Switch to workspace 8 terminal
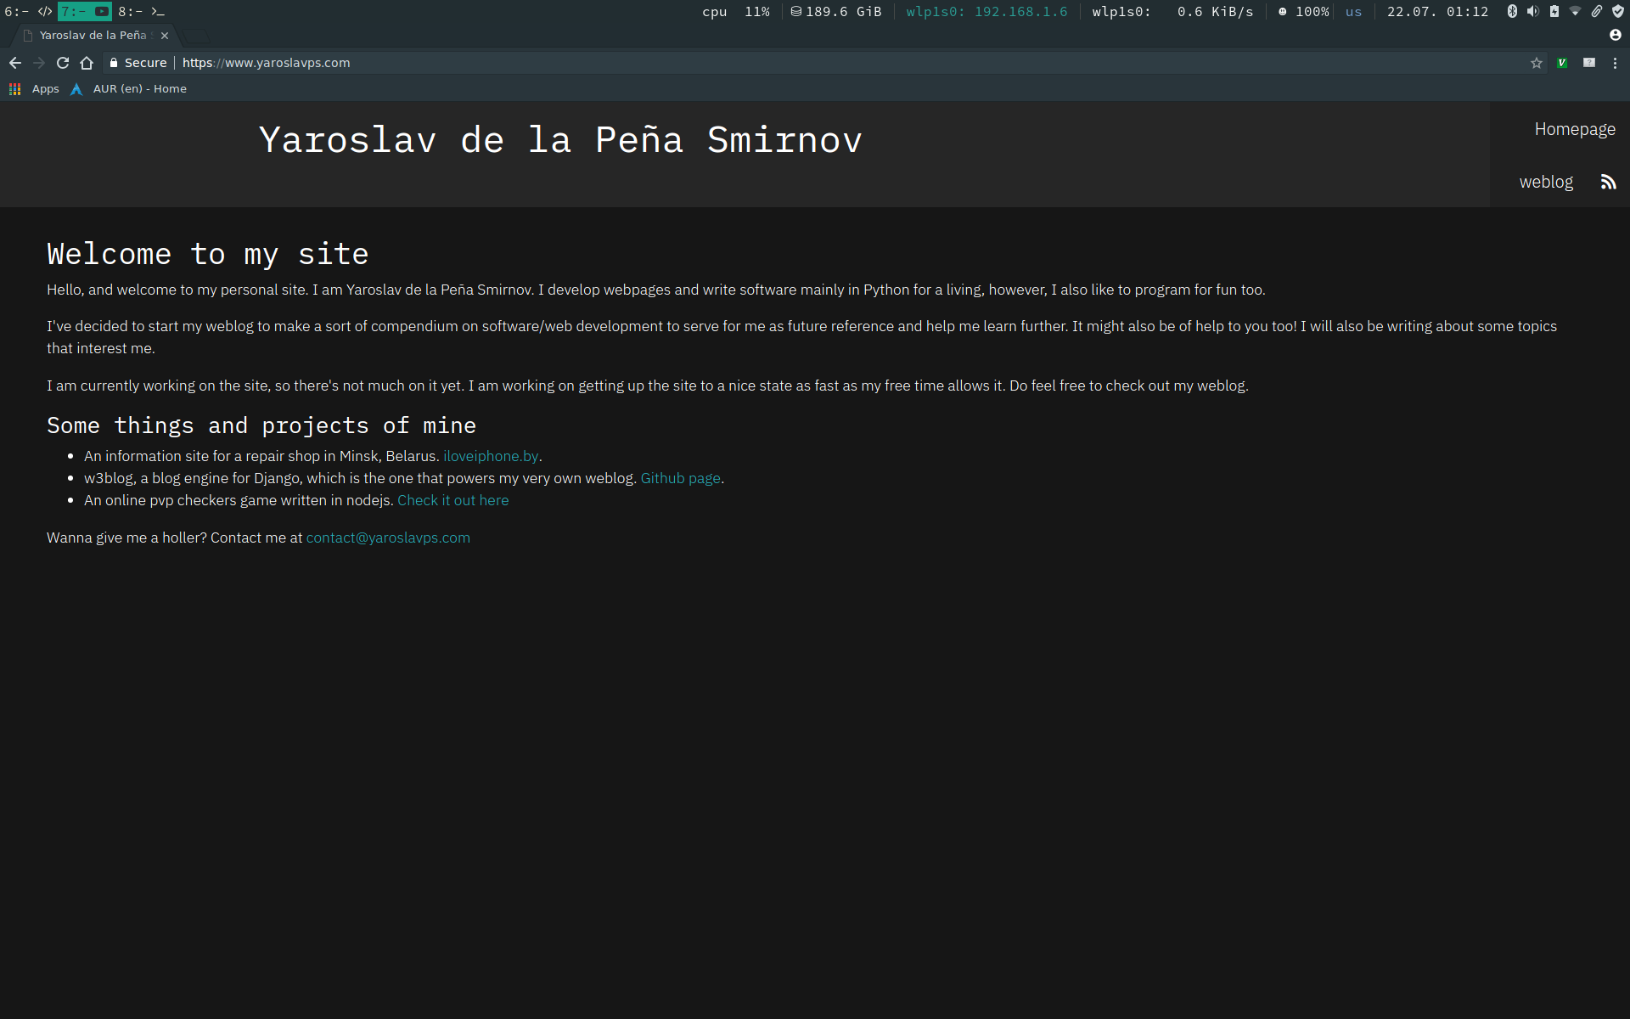This screenshot has width=1630, height=1019. (141, 12)
